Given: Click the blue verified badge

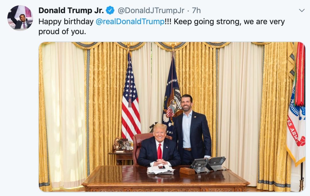Looking at the screenshot, I should pos(110,10).
